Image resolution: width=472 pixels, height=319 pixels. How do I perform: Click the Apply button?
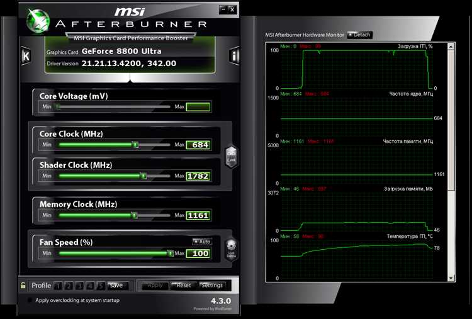tap(155, 285)
